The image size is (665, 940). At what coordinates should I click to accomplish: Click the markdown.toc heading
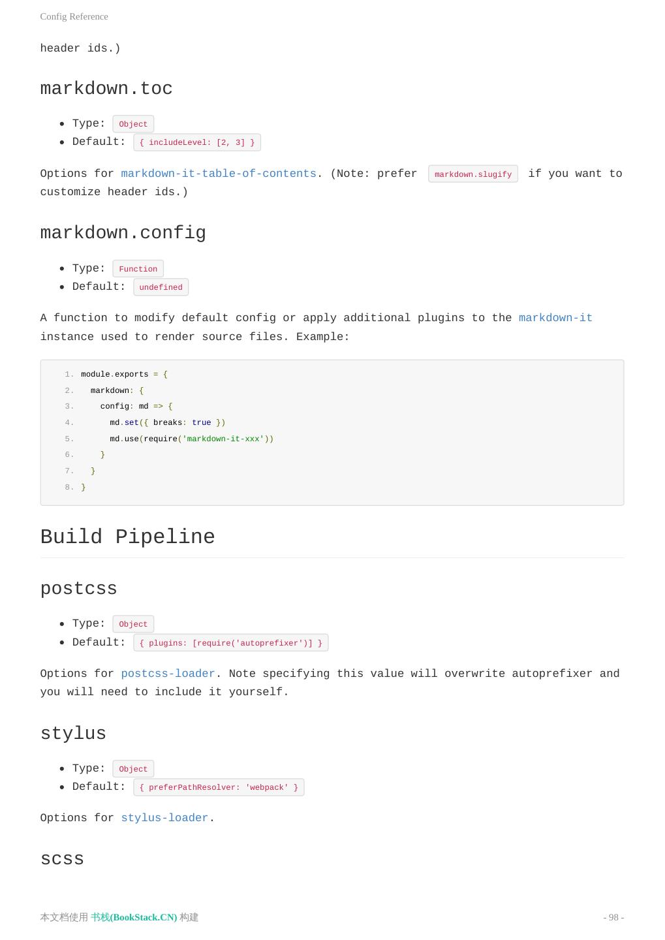106,89
